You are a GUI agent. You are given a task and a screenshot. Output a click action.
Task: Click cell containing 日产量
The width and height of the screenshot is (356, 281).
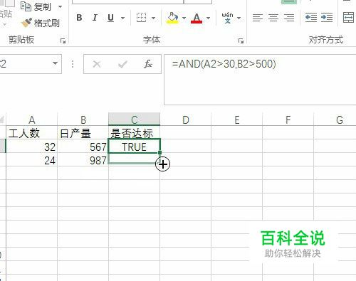[x=83, y=132]
